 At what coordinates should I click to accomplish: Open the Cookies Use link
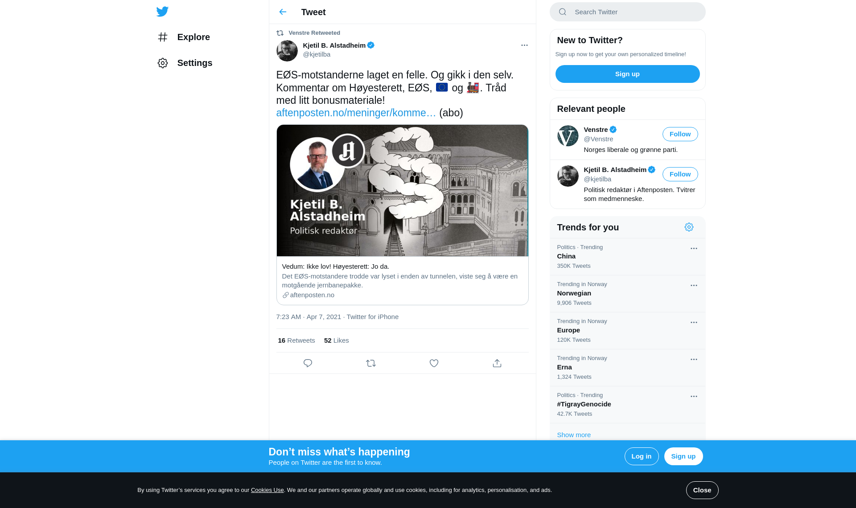point(267,490)
